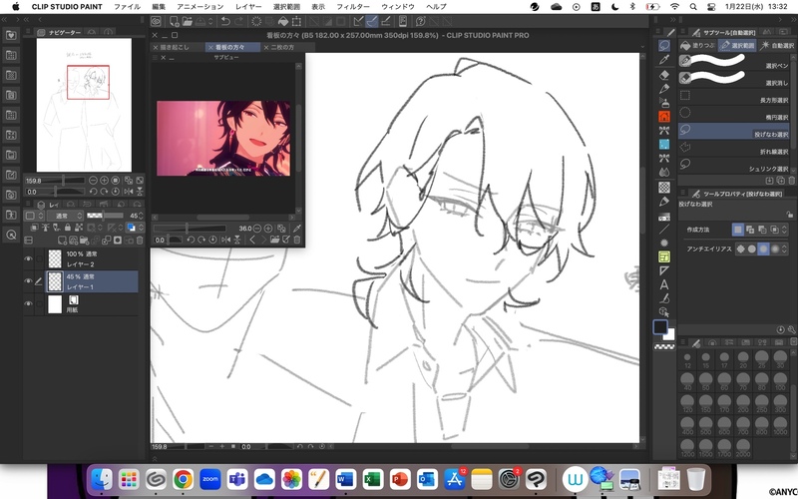The image size is (798, 499).
Task: Switch to the 描き起こし canvas tab
Action: pyautogui.click(x=179, y=47)
